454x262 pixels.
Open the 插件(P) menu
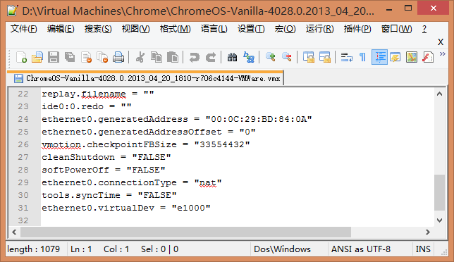(357, 29)
